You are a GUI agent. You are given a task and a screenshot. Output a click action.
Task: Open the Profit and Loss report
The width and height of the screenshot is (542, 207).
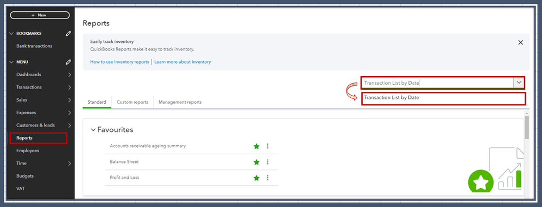pos(124,178)
